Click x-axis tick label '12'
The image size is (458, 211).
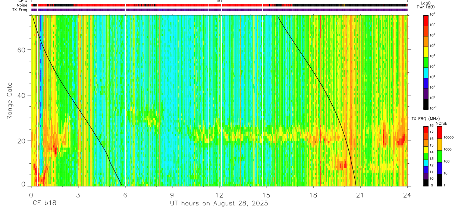click(219, 195)
